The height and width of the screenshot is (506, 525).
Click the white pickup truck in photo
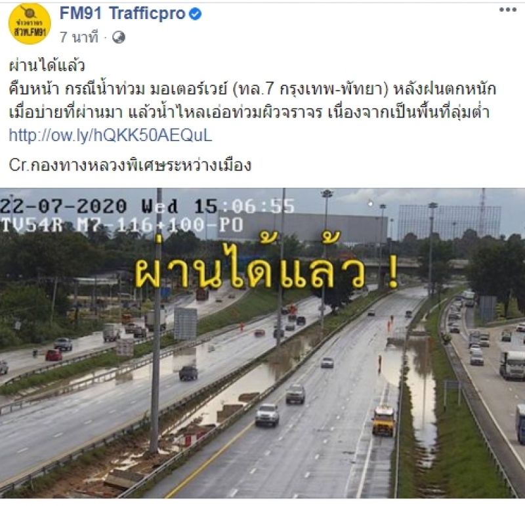point(267,415)
